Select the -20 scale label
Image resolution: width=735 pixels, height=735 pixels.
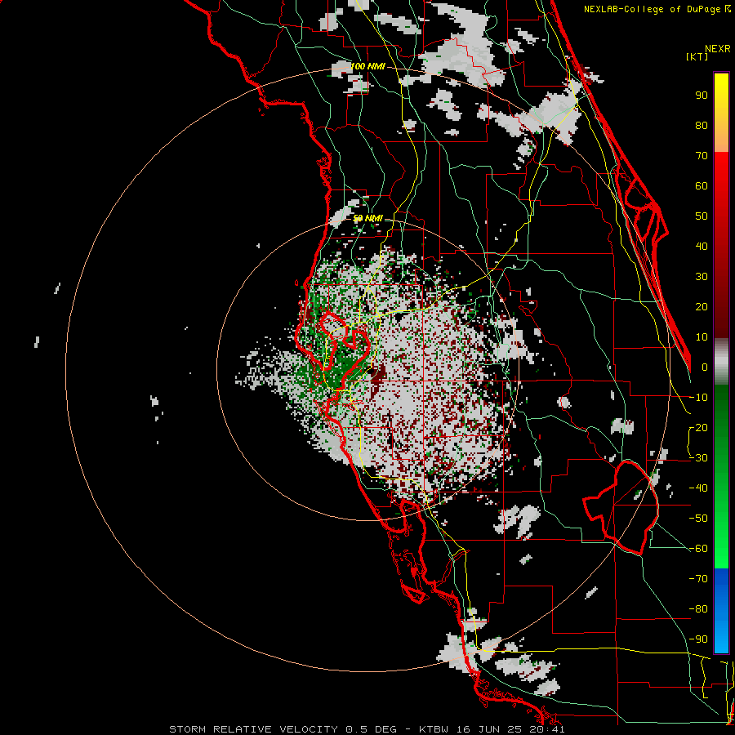698,428
